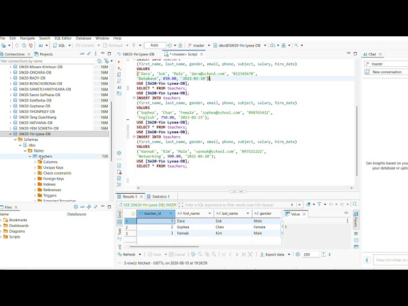This screenshot has height=306, width=408.
Task: Open Export data dropdown arrow
Action: click(289, 254)
